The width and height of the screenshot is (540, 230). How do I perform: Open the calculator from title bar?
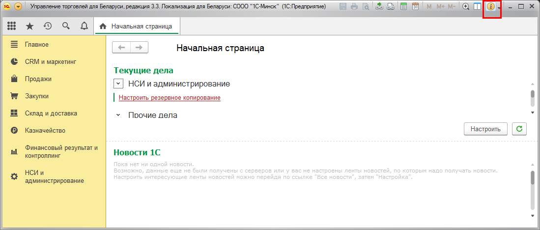(403, 7)
